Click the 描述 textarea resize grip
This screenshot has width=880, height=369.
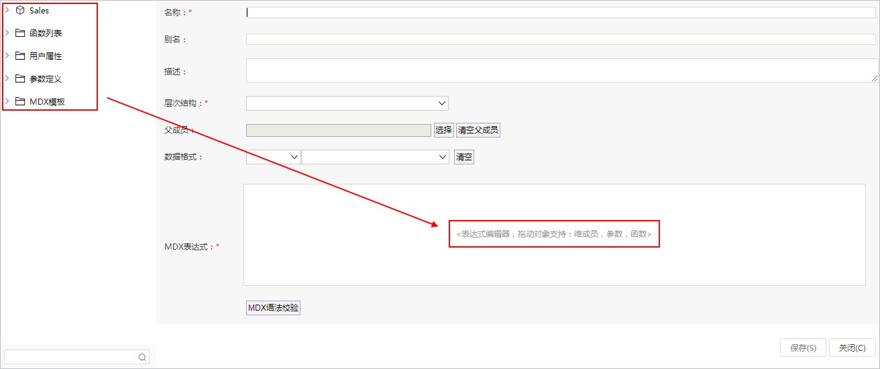[x=875, y=78]
